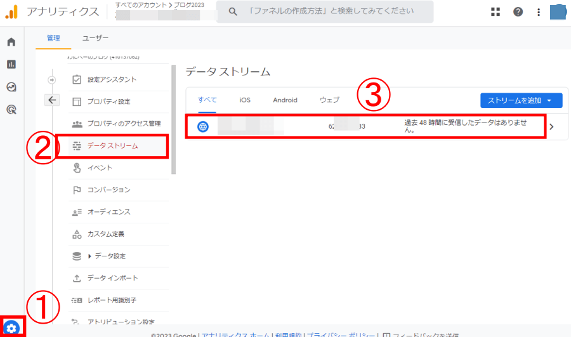Select the iOS stream tab

click(245, 100)
